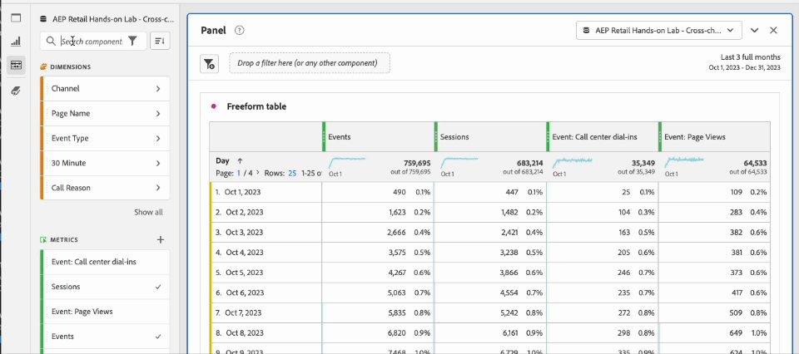Add a new metric with plus icon
799x354 pixels.
click(161, 239)
